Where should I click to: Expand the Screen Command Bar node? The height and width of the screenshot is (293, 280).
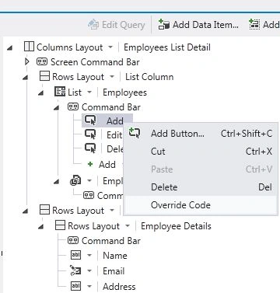(26, 61)
